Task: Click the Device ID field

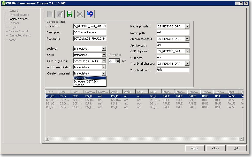Action: 90,26
